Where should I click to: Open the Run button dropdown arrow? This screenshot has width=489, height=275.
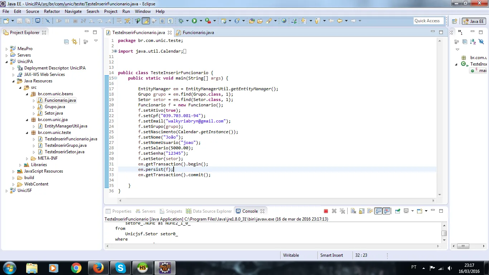click(x=201, y=21)
